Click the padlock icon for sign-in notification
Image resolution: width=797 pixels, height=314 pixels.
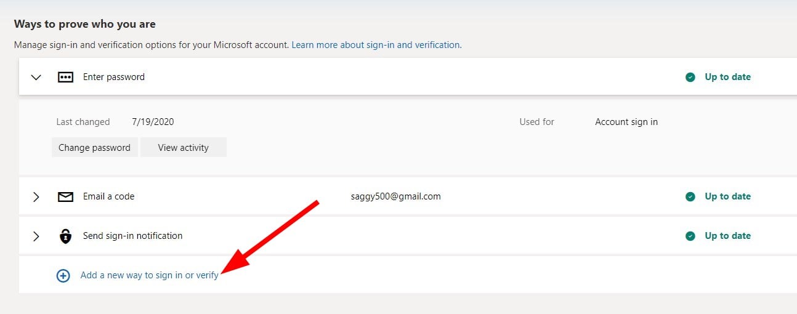pos(65,236)
